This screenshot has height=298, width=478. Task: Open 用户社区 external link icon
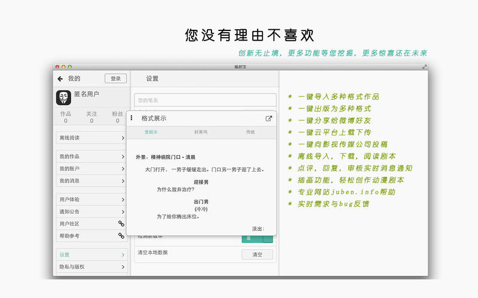(x=121, y=223)
